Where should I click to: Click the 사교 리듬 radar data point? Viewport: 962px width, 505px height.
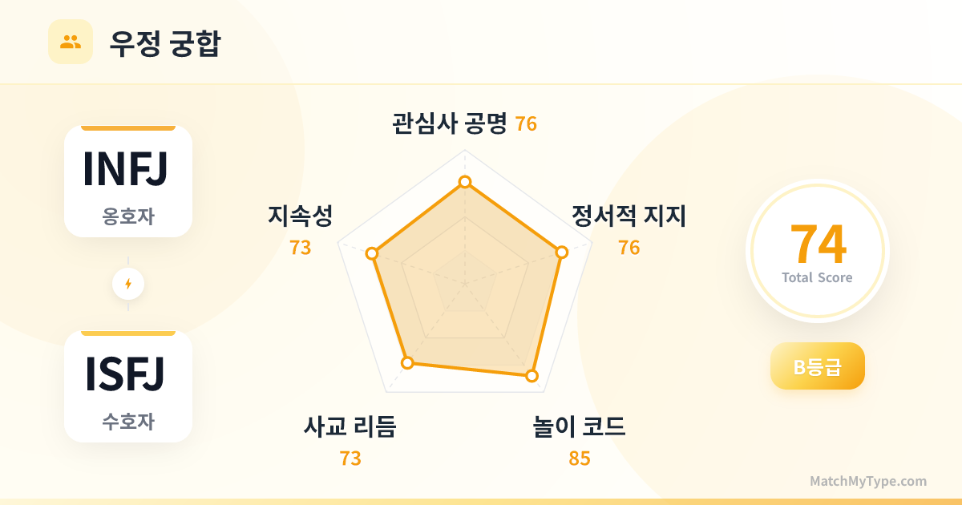coord(407,363)
